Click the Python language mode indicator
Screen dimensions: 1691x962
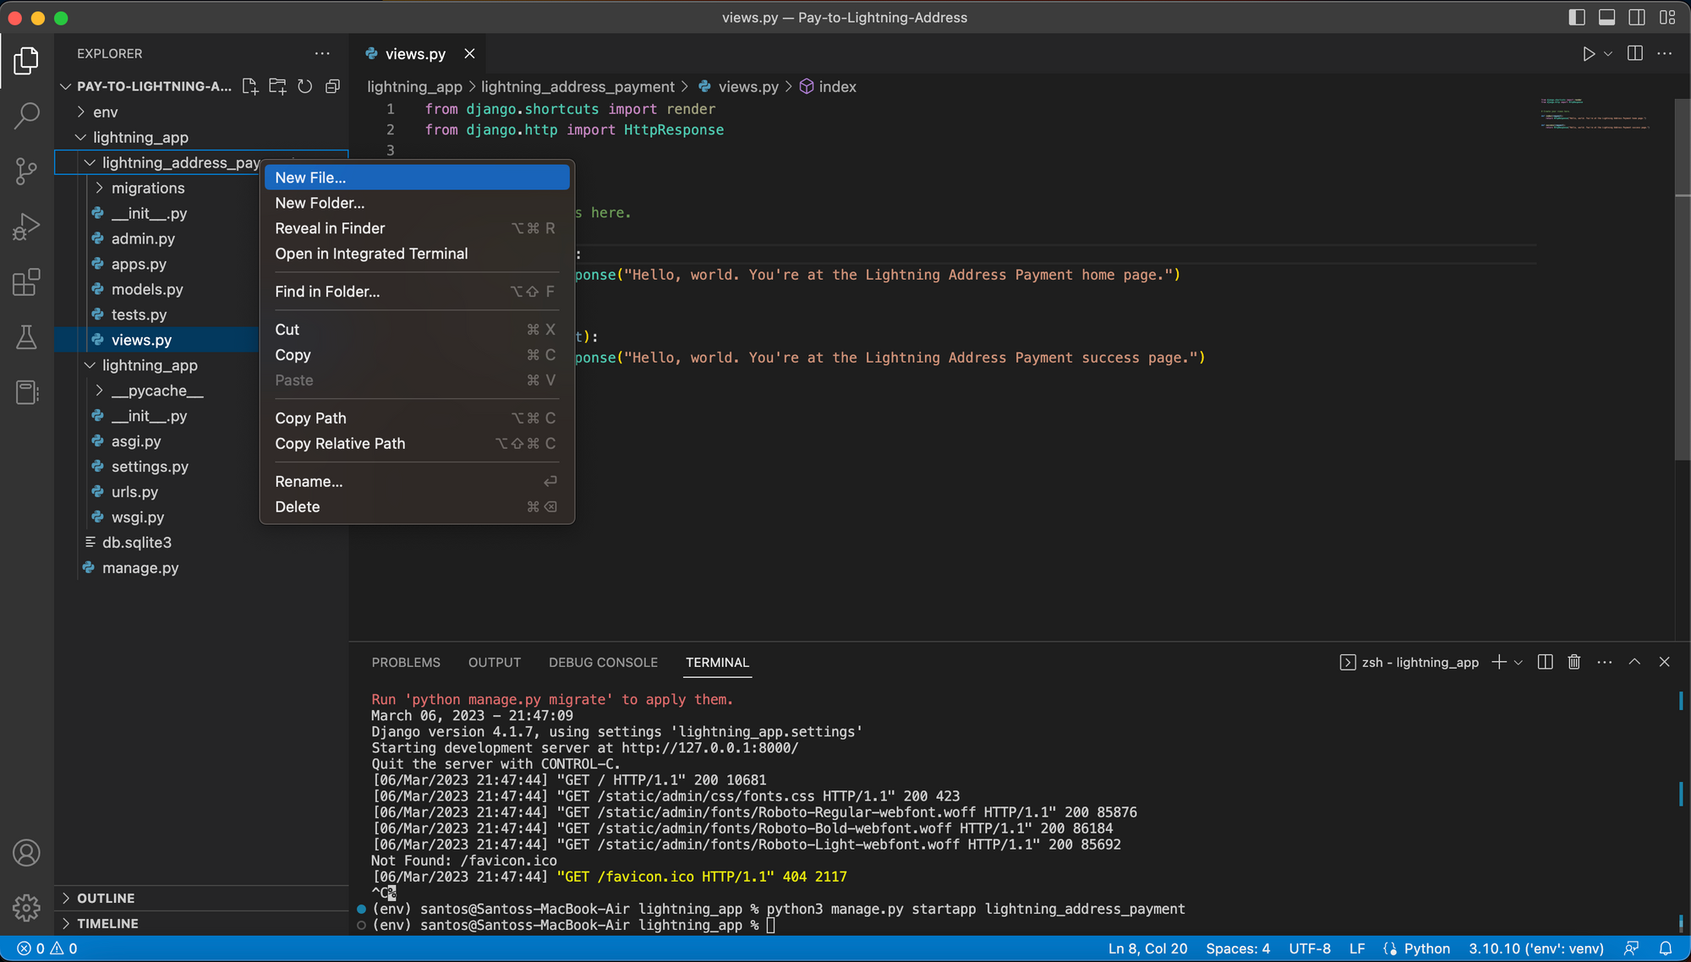tap(1427, 948)
